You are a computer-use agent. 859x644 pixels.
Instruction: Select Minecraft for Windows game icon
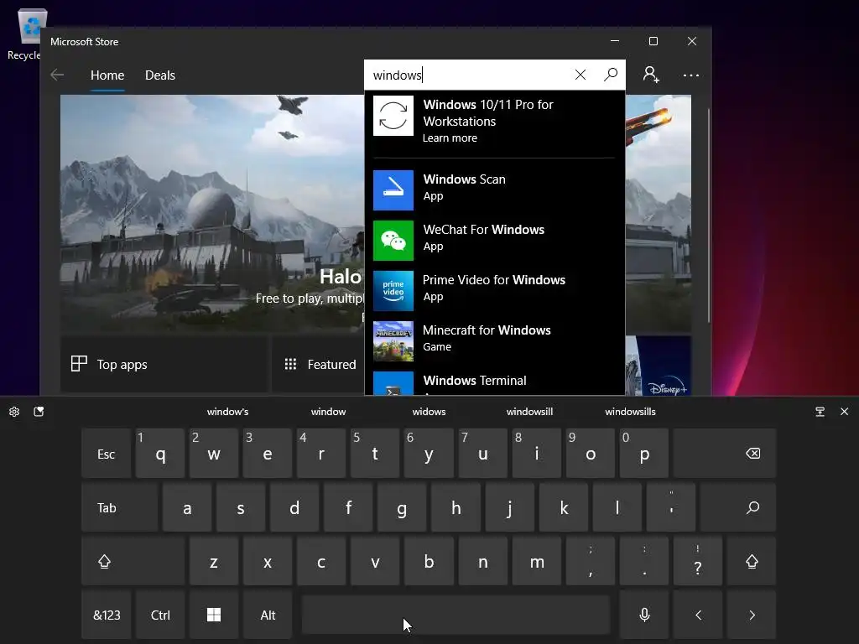click(x=393, y=341)
